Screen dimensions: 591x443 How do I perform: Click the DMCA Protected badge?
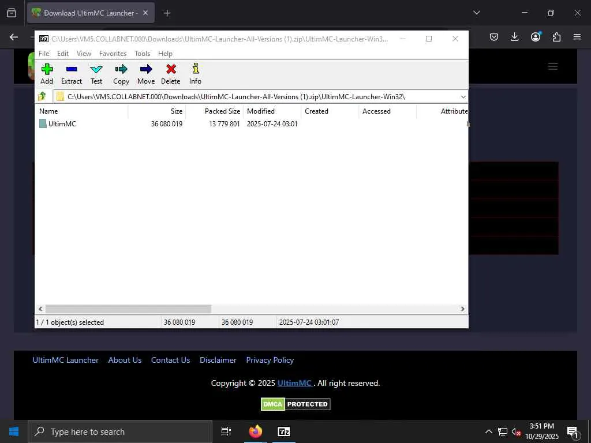[295, 404]
